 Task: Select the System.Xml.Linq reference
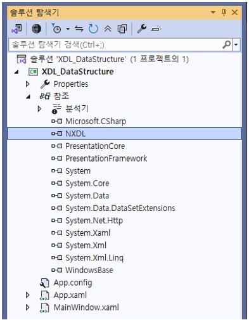(94, 258)
